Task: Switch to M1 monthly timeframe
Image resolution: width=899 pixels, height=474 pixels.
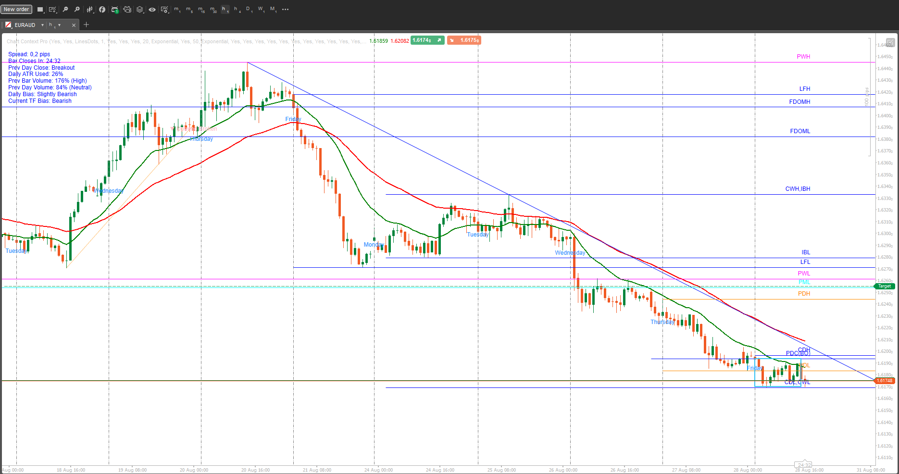Action: 273,9
